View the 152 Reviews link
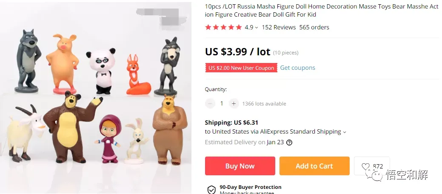The width and height of the screenshot is (442, 194). coord(279,27)
